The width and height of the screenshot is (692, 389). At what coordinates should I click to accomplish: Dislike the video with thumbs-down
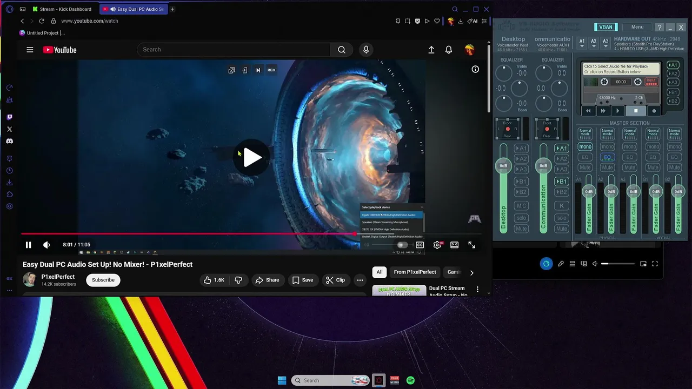(x=238, y=280)
